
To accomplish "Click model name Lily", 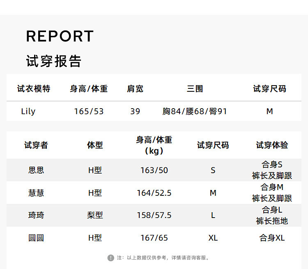I will click(28, 111).
